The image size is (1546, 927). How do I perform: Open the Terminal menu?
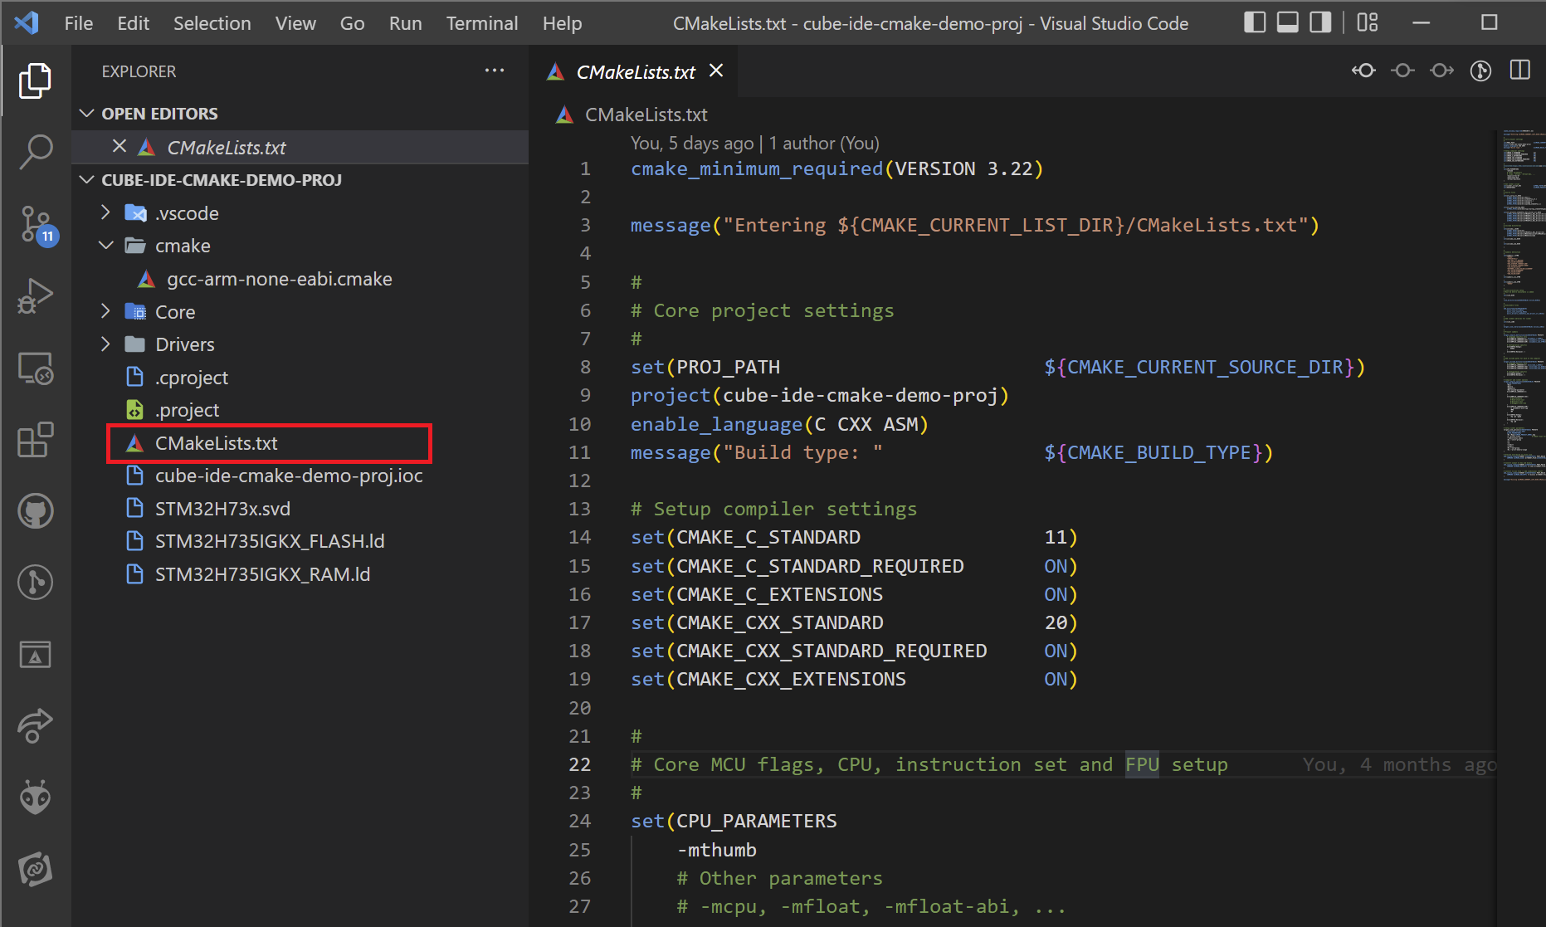pyautogui.click(x=482, y=23)
